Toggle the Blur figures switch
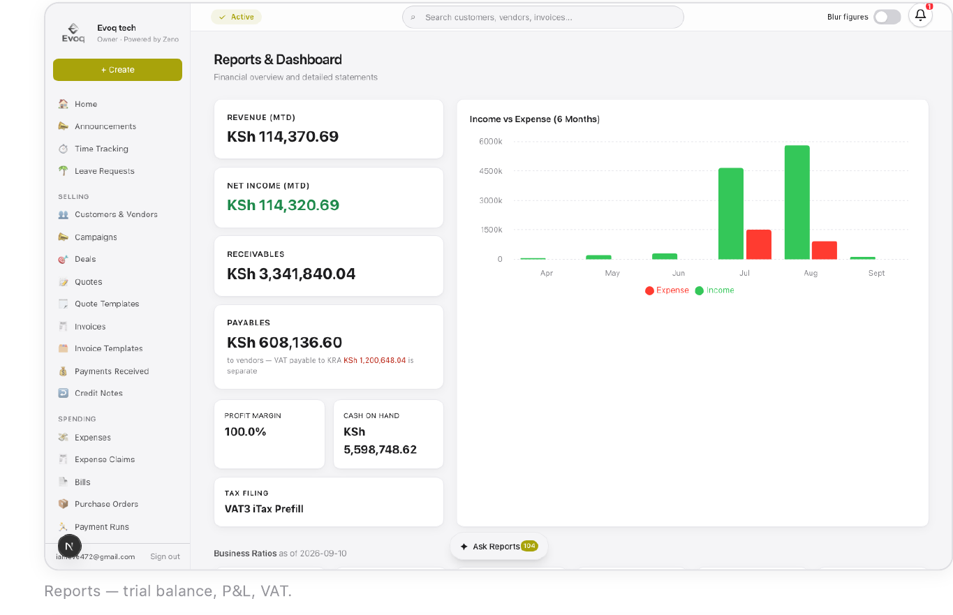 tap(887, 17)
